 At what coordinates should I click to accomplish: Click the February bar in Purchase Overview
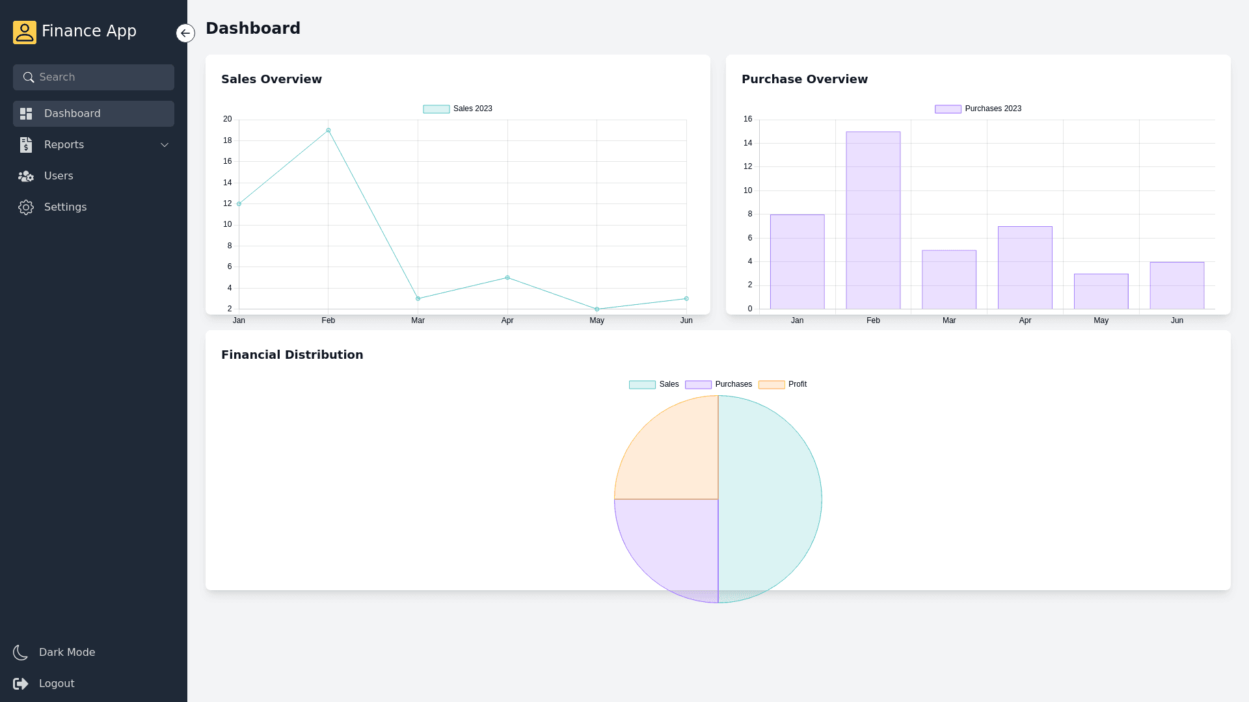[x=873, y=221]
